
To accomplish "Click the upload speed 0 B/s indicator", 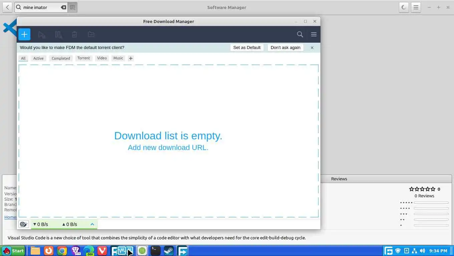I will 69,224.
